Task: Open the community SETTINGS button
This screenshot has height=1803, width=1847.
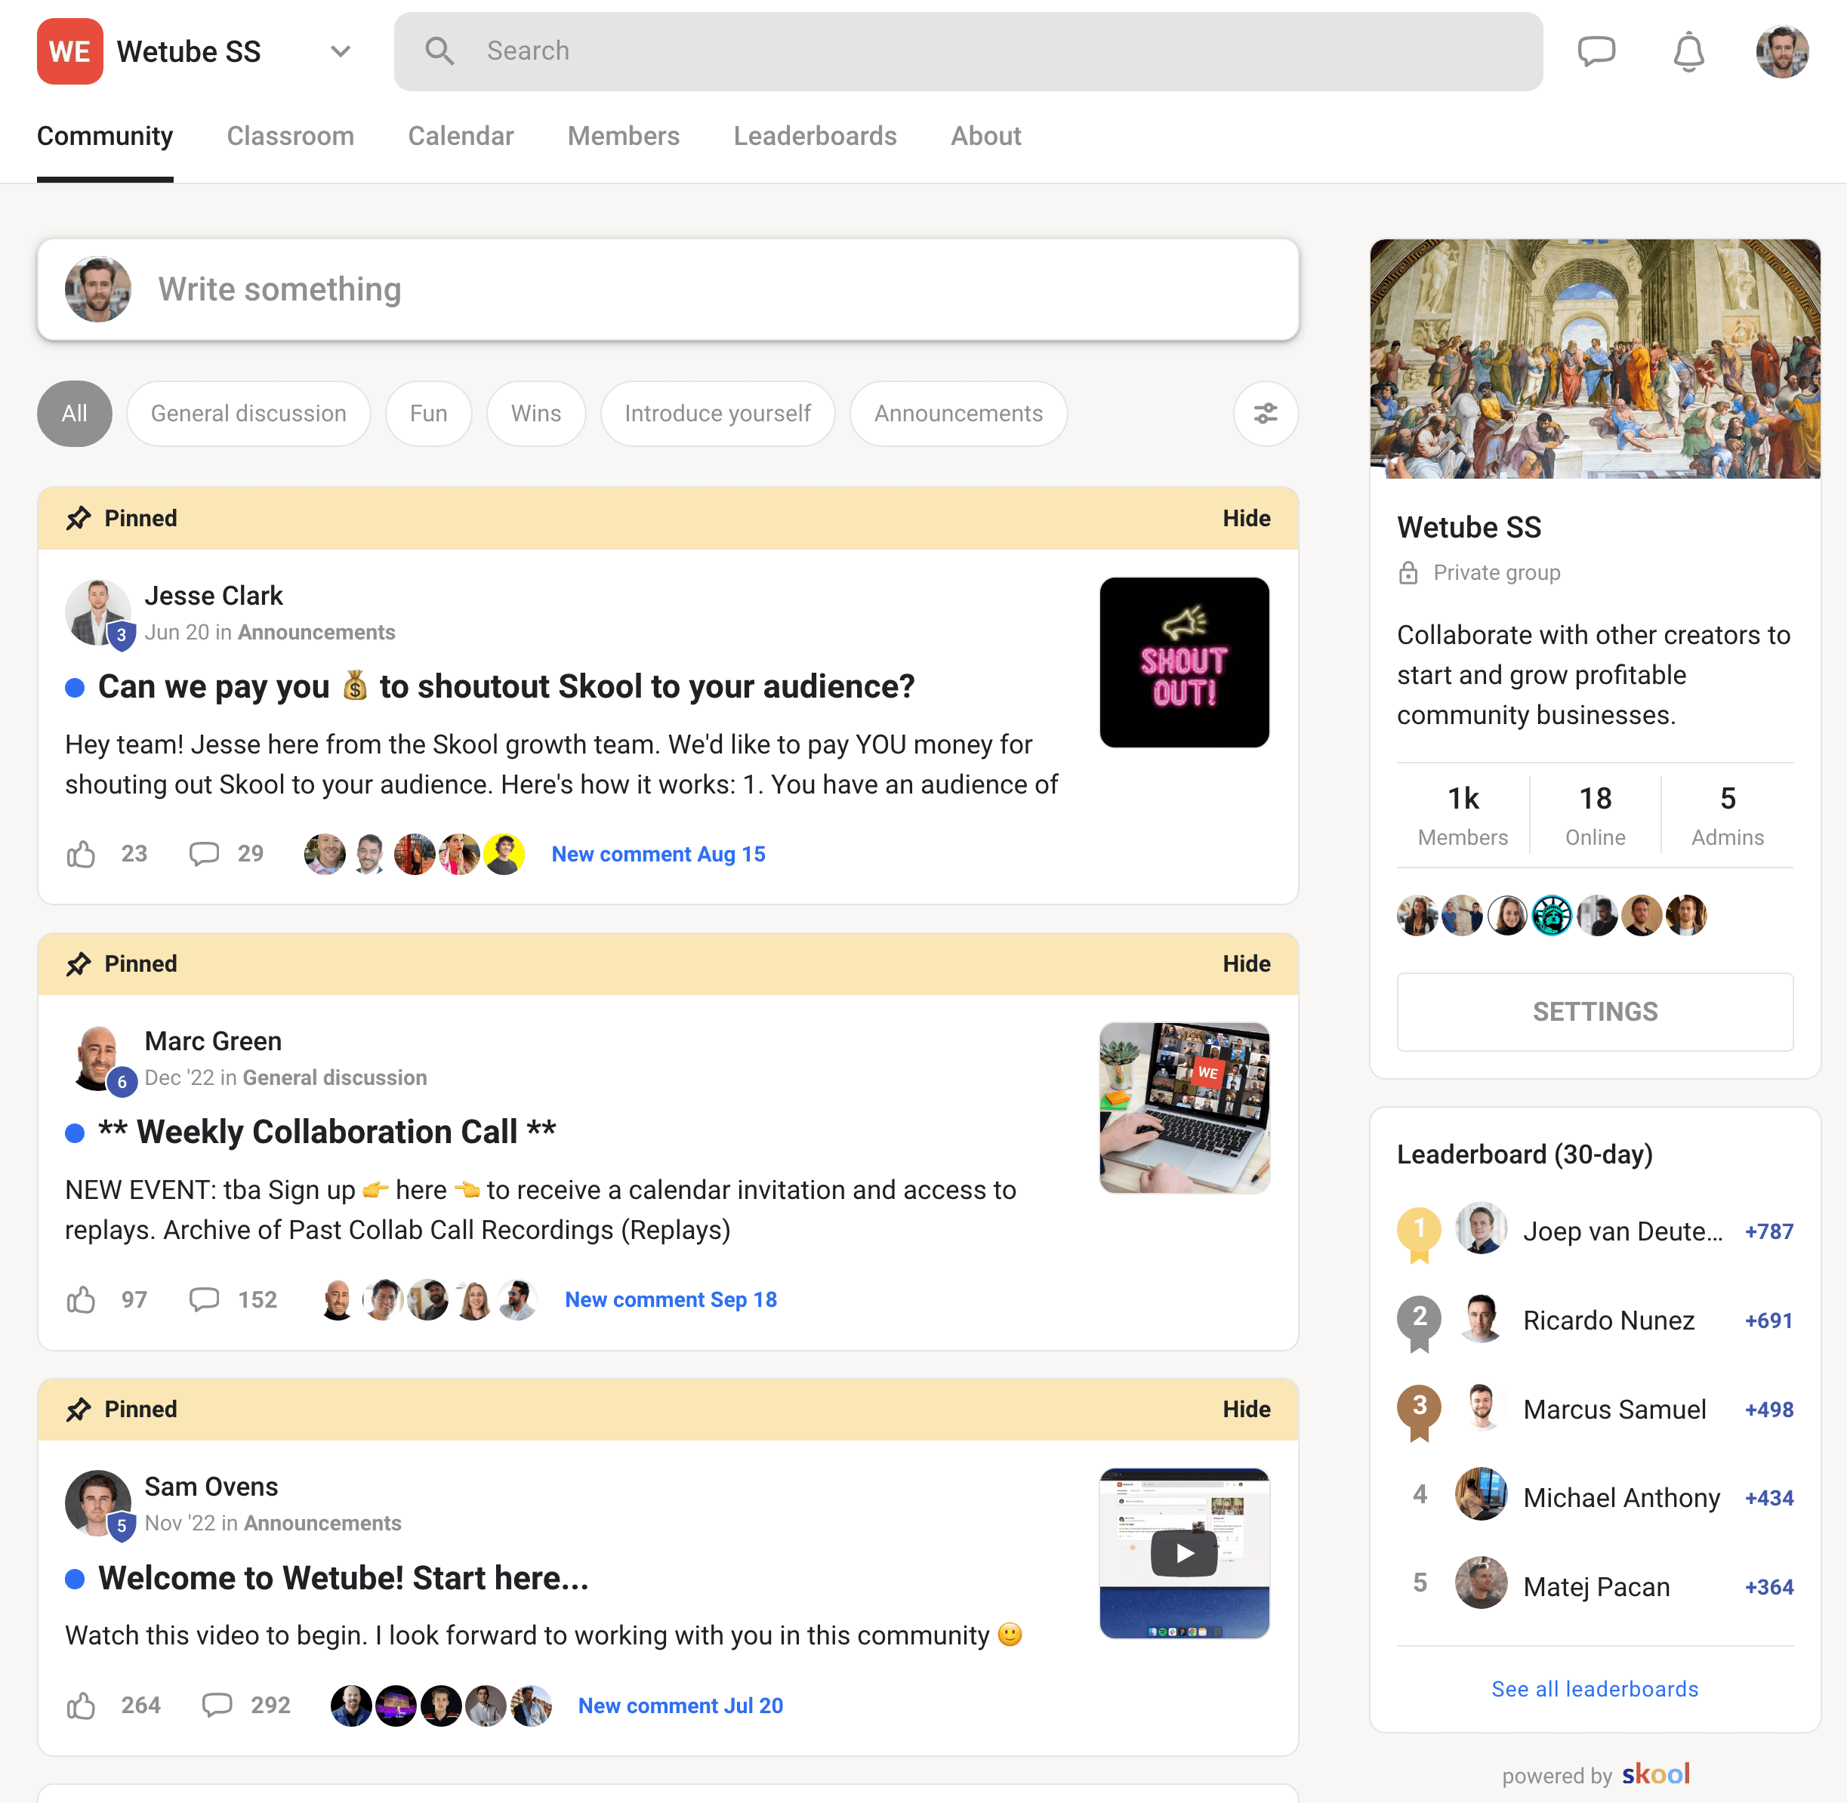Action: tap(1594, 1011)
